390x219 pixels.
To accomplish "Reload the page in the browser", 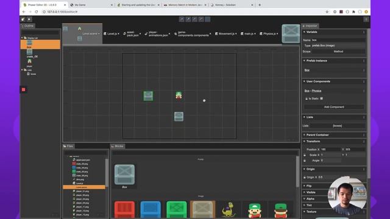I will coord(37,12).
